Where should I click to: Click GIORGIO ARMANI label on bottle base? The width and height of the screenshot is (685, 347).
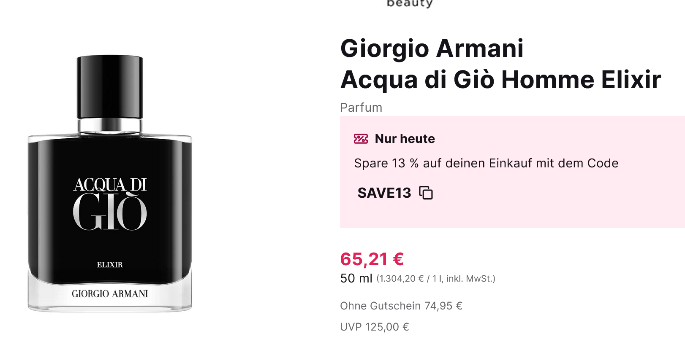coord(110,294)
